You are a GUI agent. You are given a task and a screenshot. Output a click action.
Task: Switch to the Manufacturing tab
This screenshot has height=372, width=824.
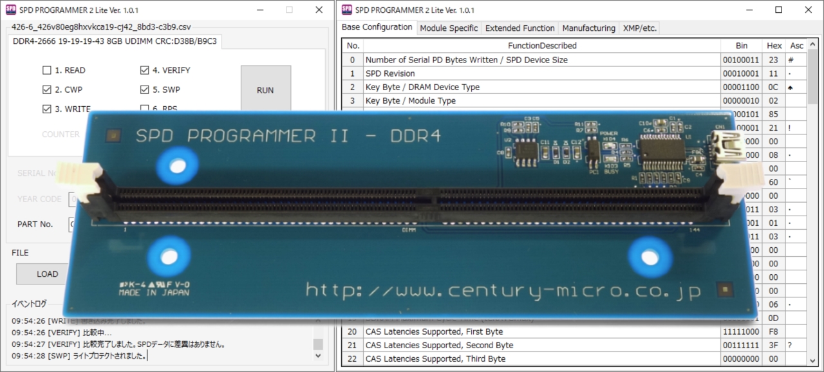pos(588,28)
